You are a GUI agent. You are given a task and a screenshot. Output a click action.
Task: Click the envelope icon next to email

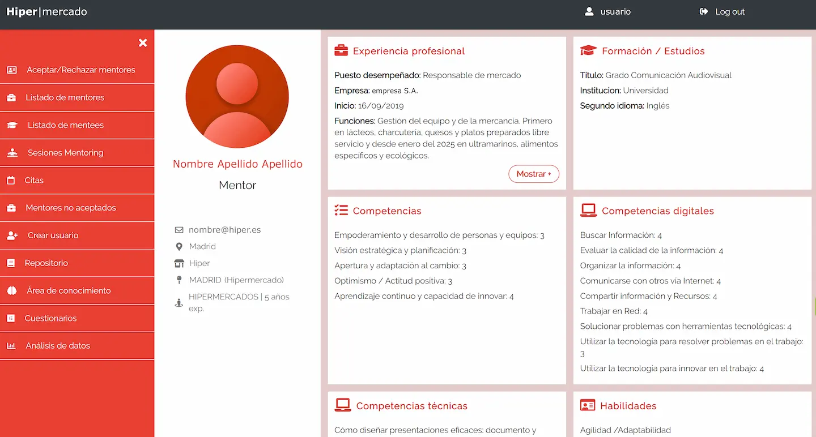[x=179, y=230]
